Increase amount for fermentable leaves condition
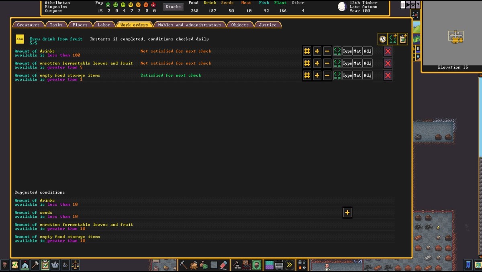This screenshot has width=482, height=272. point(317,63)
